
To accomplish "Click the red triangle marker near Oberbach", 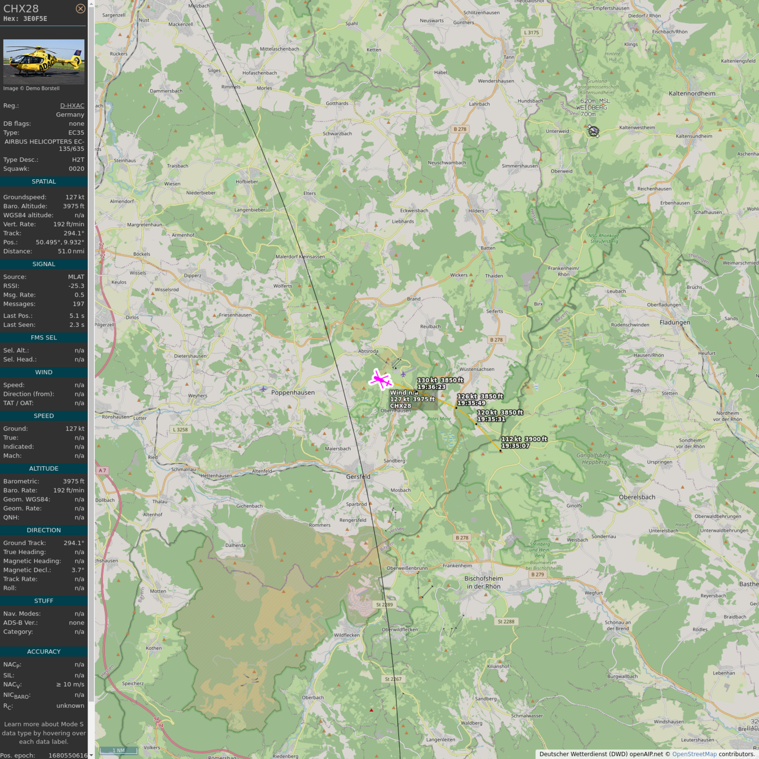I will click(x=371, y=710).
